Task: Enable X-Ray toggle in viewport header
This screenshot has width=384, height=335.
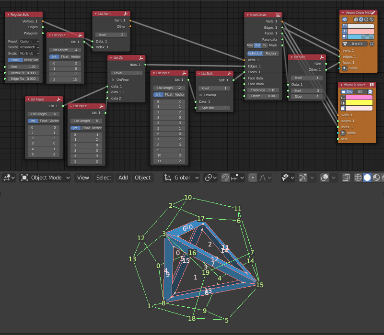Action: coord(346,178)
